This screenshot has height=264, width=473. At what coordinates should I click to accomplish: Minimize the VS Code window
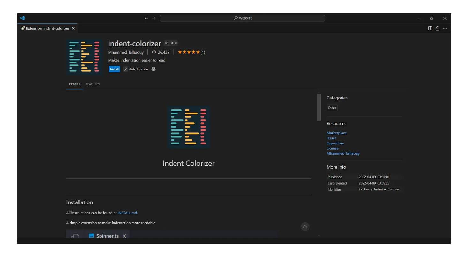coord(419,18)
